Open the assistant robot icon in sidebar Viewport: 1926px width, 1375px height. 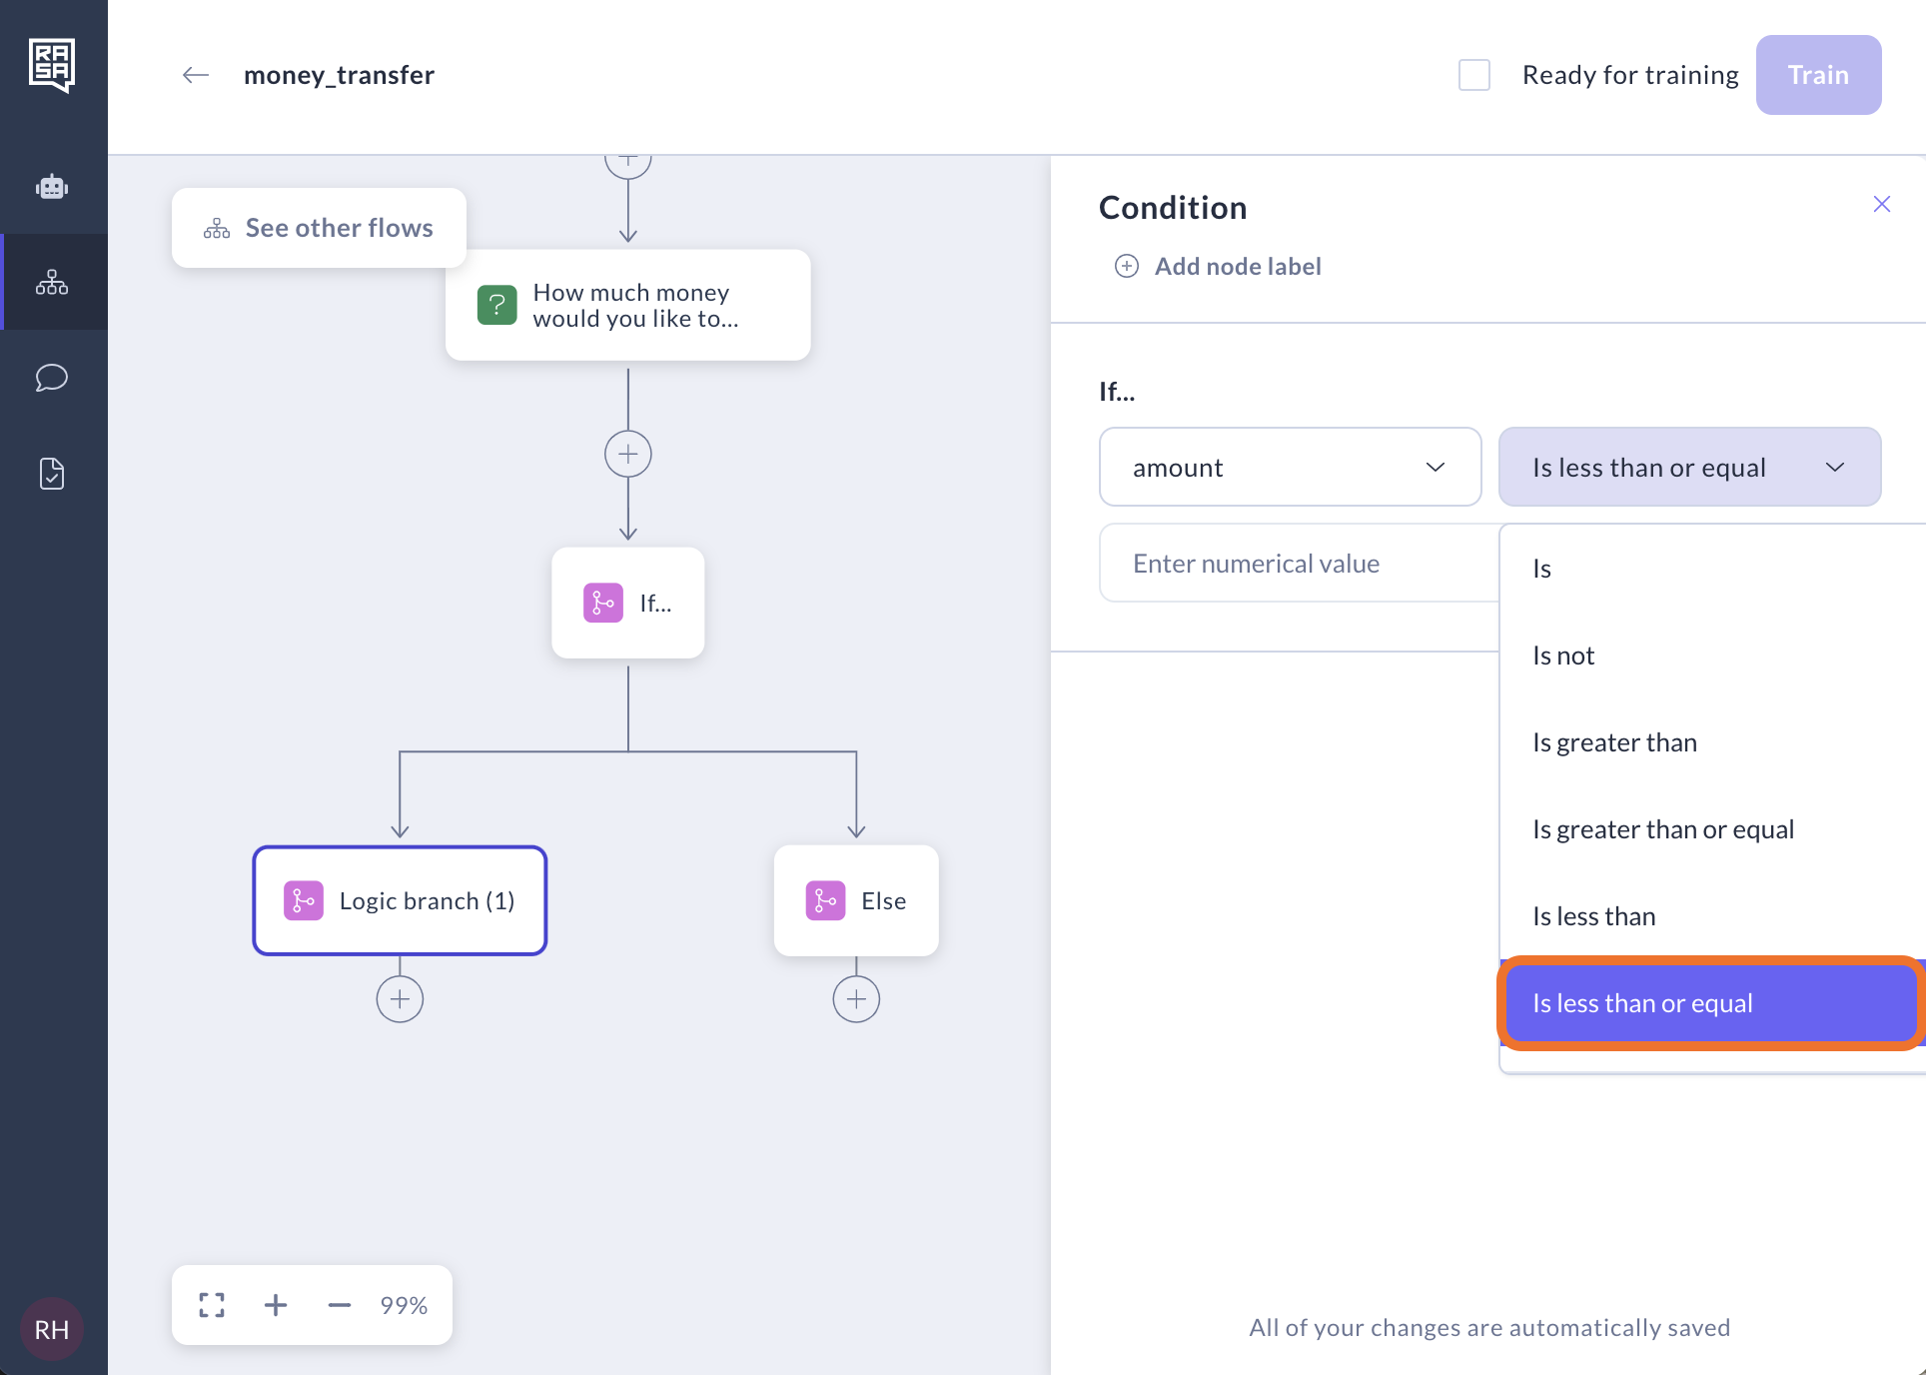tap(52, 187)
